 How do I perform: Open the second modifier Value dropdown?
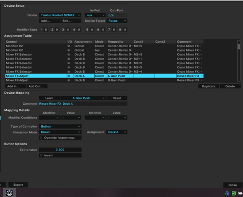tap(117, 117)
